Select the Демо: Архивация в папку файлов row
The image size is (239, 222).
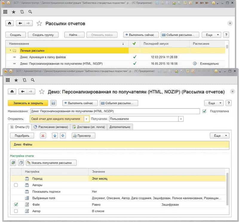pyautogui.click(x=115, y=57)
